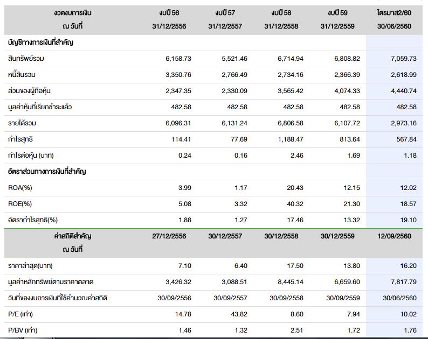Click the row label มูลค่าหุ้นที่เรียกชำระแล้ว
The image size is (428, 339).
click(40, 107)
